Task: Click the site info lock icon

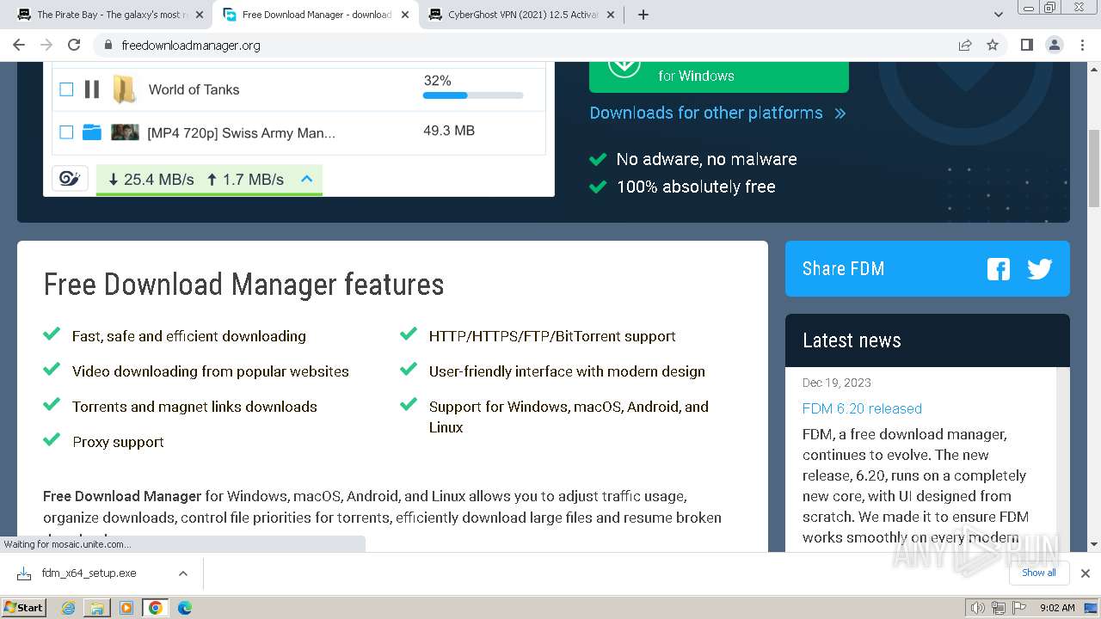Action: click(x=108, y=45)
